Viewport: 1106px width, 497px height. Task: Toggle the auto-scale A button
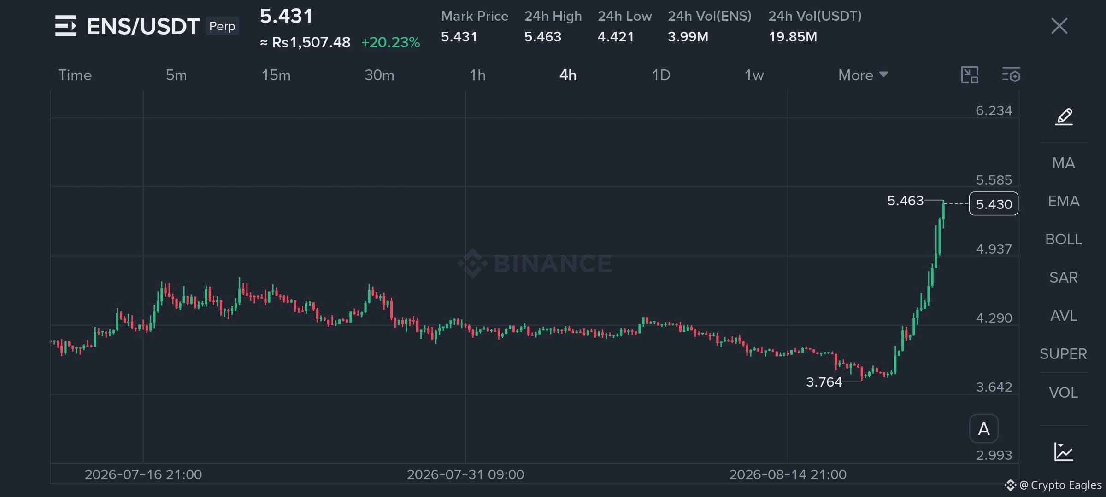pyautogui.click(x=984, y=428)
